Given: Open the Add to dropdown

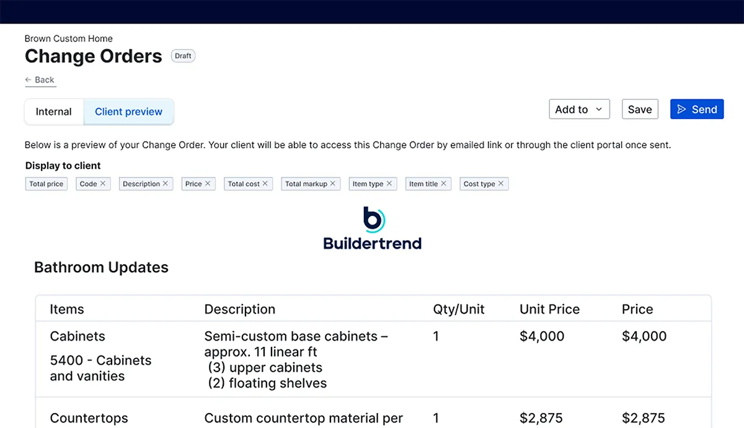Looking at the screenshot, I should click(579, 109).
